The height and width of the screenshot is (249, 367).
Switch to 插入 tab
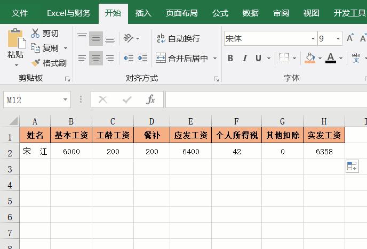pos(143,13)
